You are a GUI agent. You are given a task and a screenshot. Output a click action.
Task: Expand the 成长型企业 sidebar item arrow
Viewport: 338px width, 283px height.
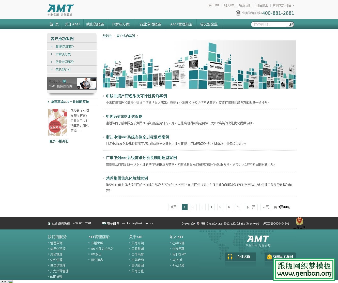52,69
